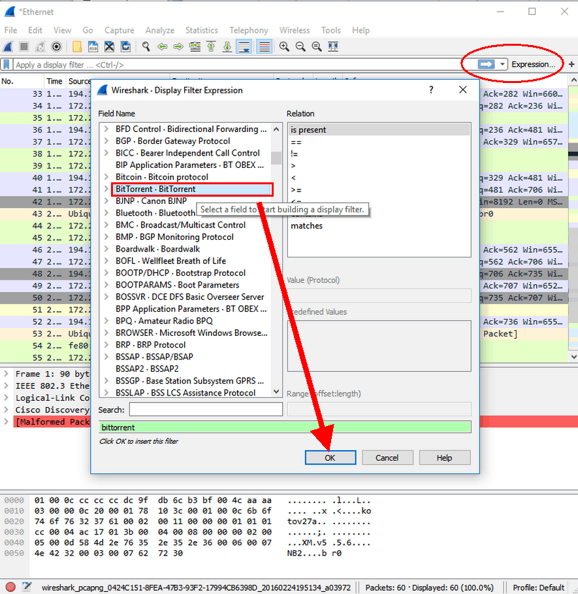Open capture options gear icon
This screenshot has width=578, height=594.
pyautogui.click(x=57, y=47)
